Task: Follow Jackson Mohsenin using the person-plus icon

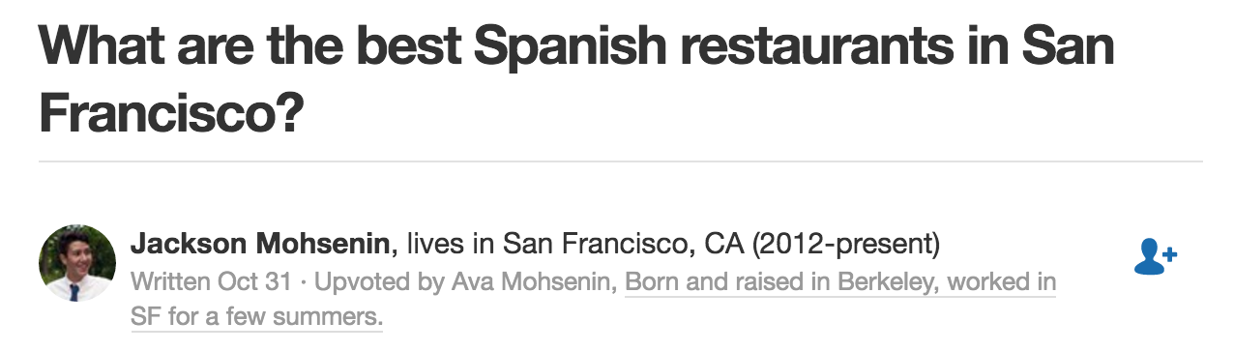Action: (x=1154, y=257)
